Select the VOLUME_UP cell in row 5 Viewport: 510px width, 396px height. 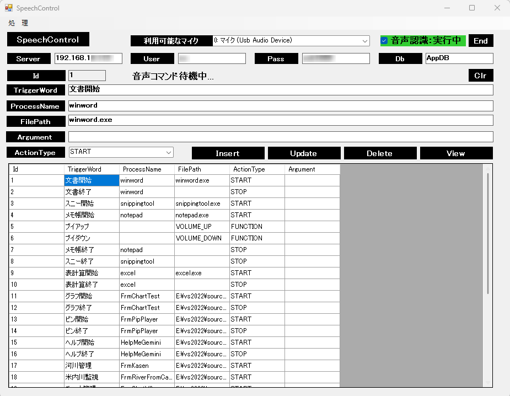[x=202, y=227]
